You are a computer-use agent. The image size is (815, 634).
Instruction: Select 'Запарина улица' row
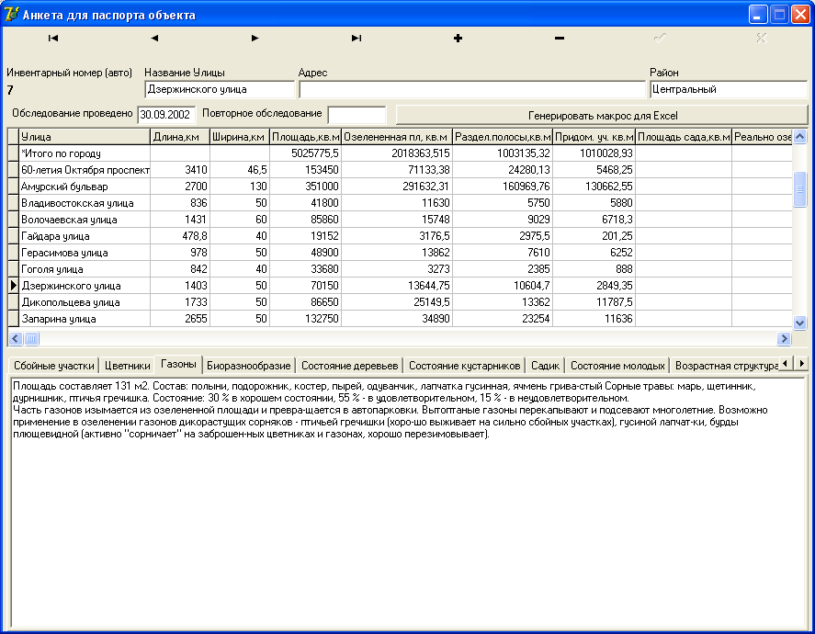point(401,319)
